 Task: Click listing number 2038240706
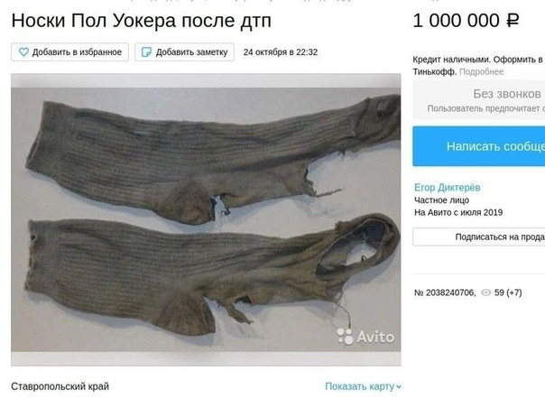coord(445,292)
